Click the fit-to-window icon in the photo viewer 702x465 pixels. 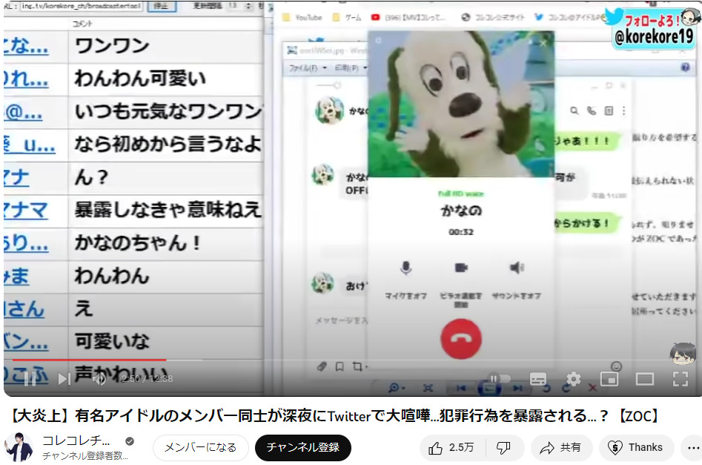tap(428, 388)
